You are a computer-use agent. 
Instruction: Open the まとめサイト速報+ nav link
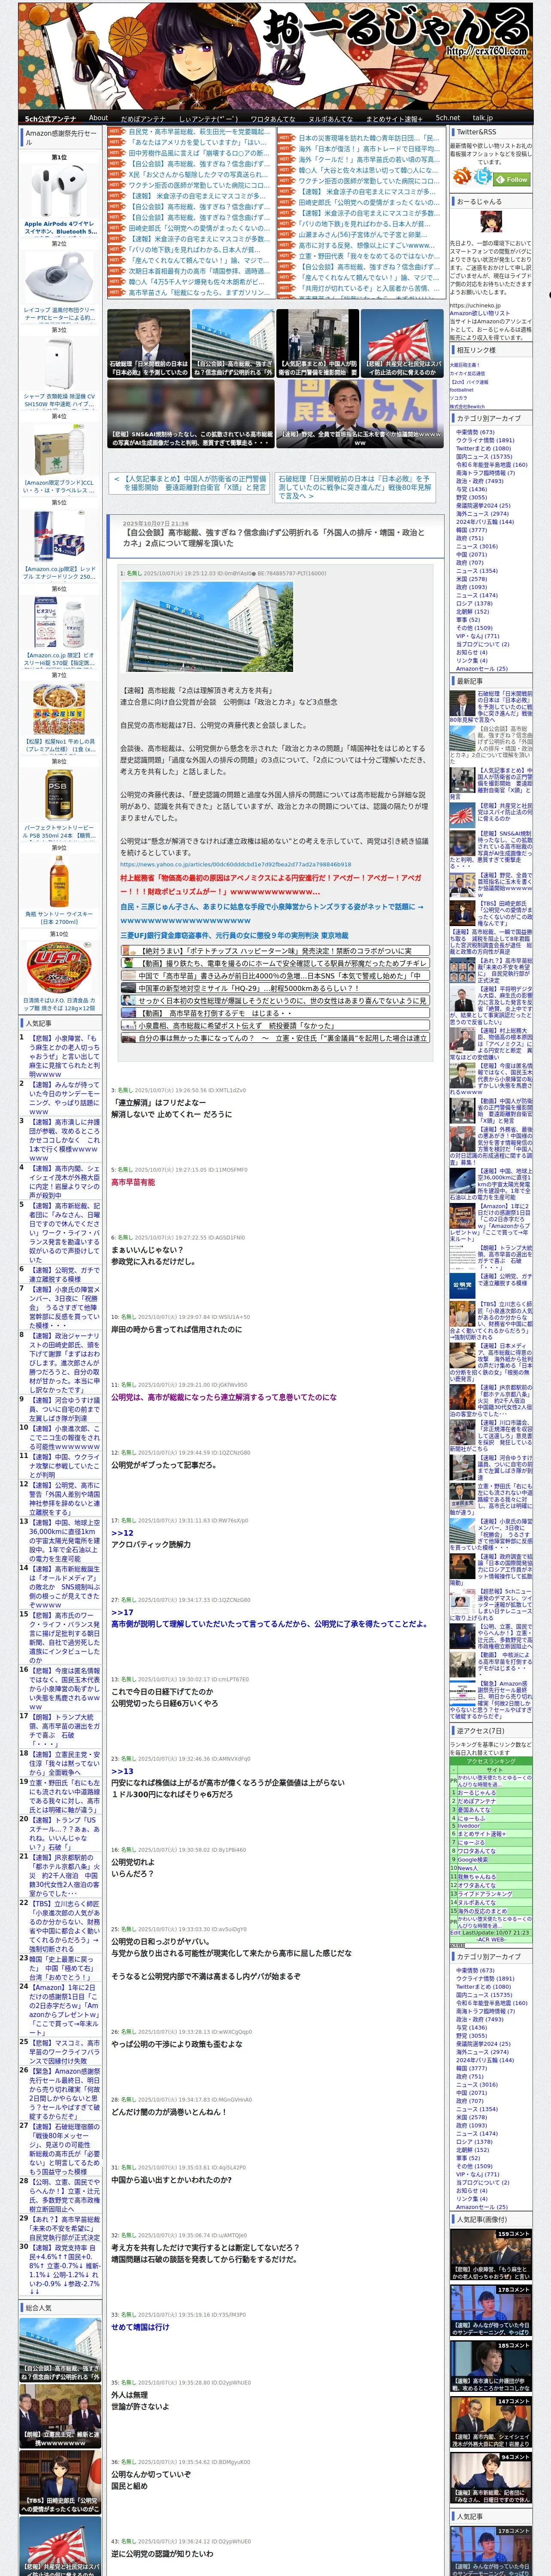tap(393, 118)
